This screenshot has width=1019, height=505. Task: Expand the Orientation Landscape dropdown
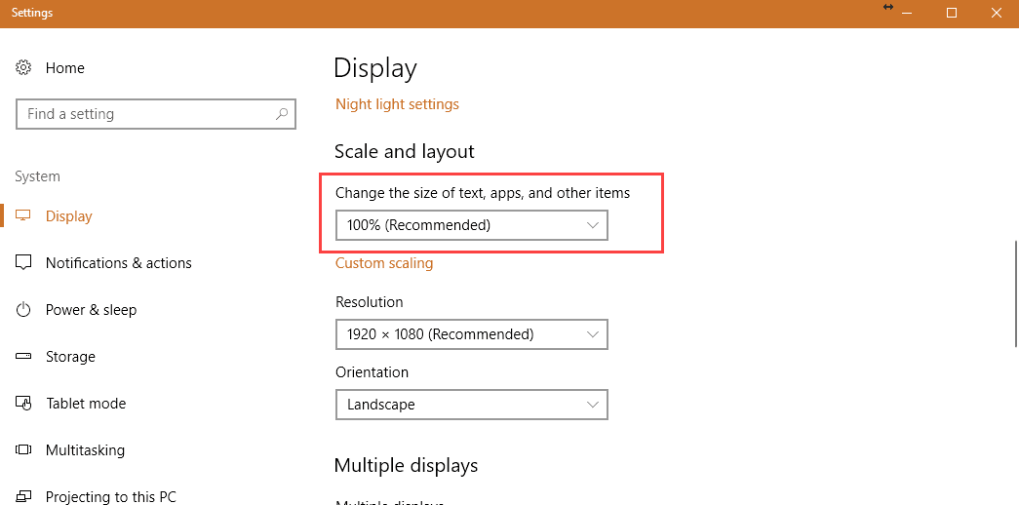(472, 405)
